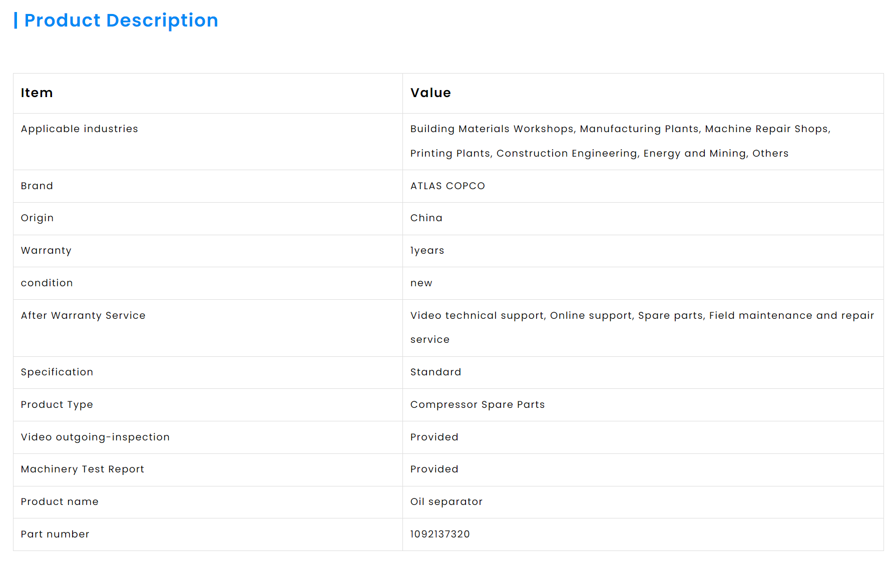Click the Applicable industries row label
Image resolution: width=892 pixels, height=562 pixels.
[80, 129]
